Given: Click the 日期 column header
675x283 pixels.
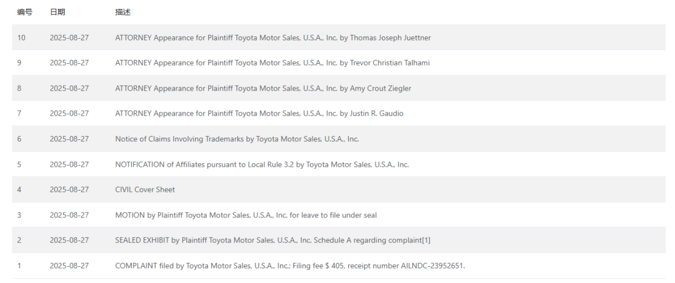Looking at the screenshot, I should coord(57,12).
